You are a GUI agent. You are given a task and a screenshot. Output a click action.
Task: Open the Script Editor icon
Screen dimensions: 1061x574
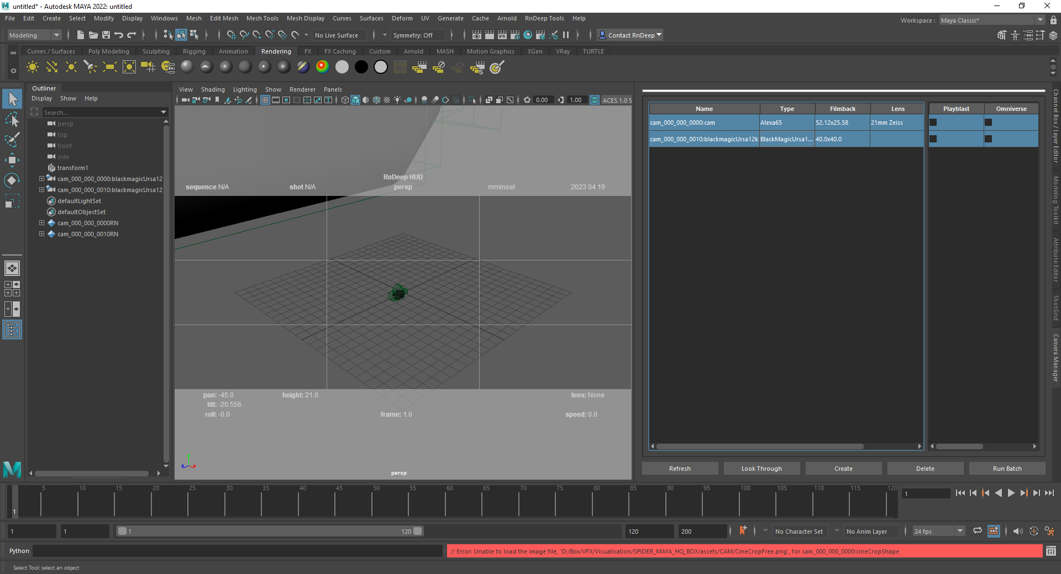point(1051,551)
